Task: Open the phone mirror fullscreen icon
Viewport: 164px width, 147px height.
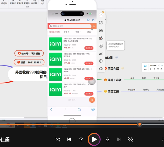Action: (x=101, y=23)
